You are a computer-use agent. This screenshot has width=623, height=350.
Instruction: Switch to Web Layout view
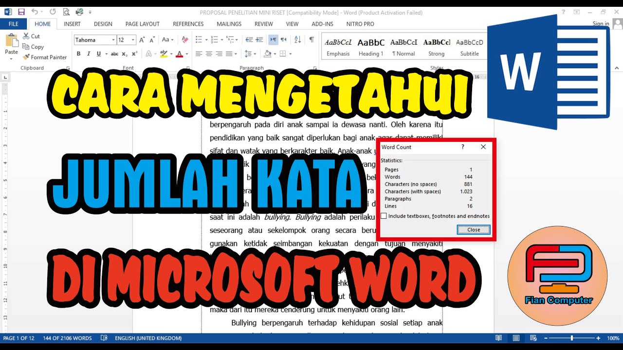coord(532,338)
